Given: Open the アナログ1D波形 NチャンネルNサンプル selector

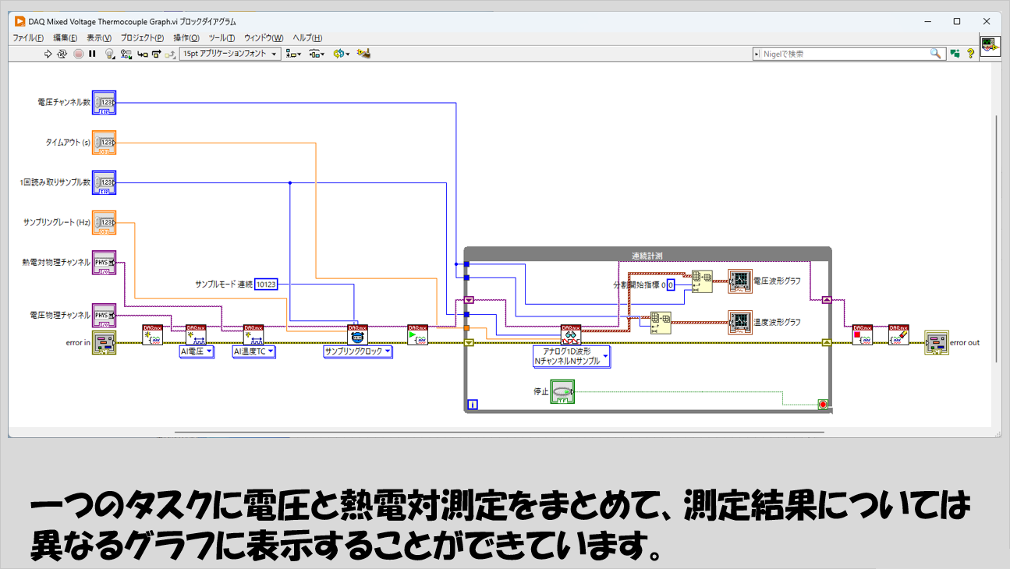Looking at the screenshot, I should coord(572,356).
